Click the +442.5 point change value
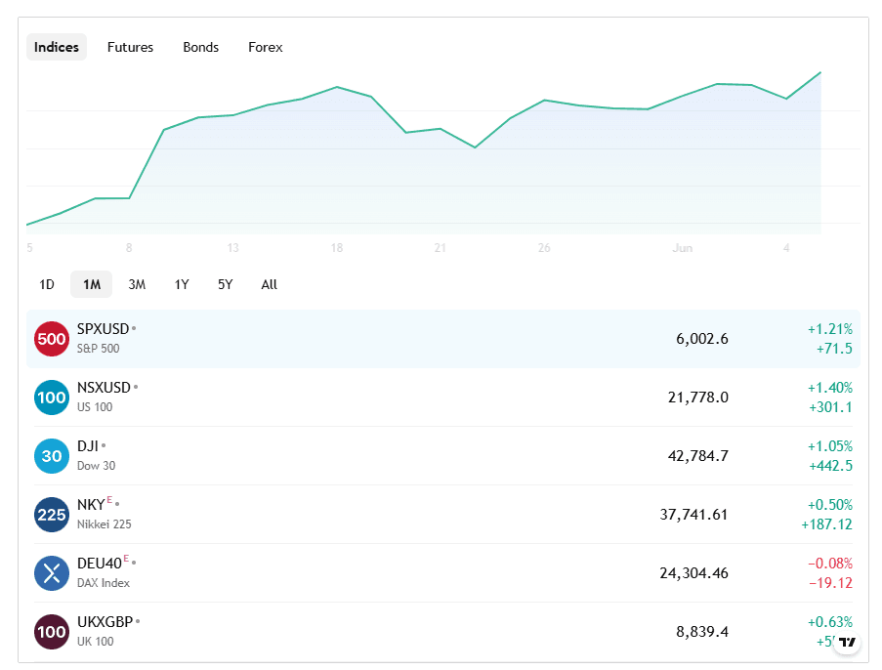 [x=831, y=466]
